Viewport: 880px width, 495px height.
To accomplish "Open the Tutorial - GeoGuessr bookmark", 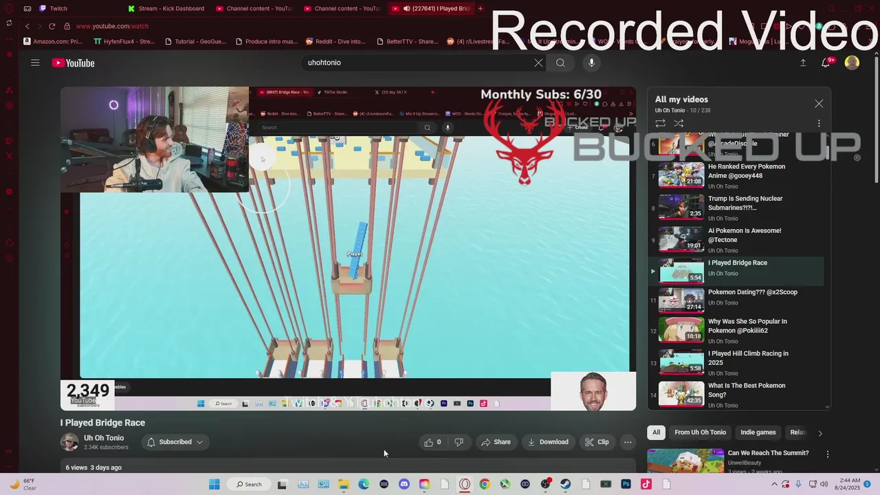I will [195, 41].
